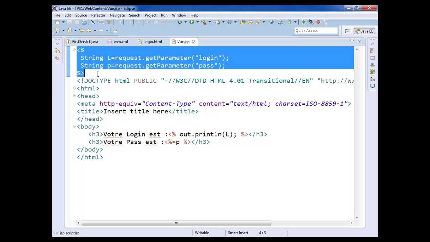The image size is (430, 242).
Task: Click the red Stop server icon
Action: [318, 22]
